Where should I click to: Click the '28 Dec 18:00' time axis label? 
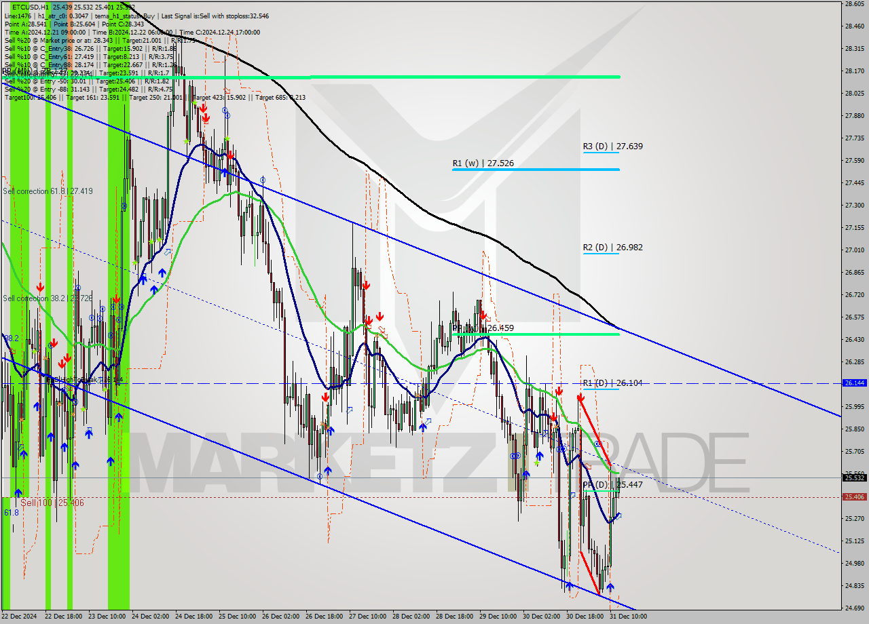click(454, 617)
